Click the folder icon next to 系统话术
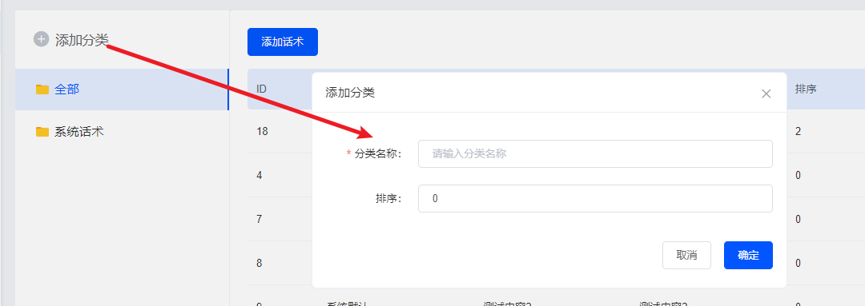This screenshot has width=865, height=306. click(42, 132)
